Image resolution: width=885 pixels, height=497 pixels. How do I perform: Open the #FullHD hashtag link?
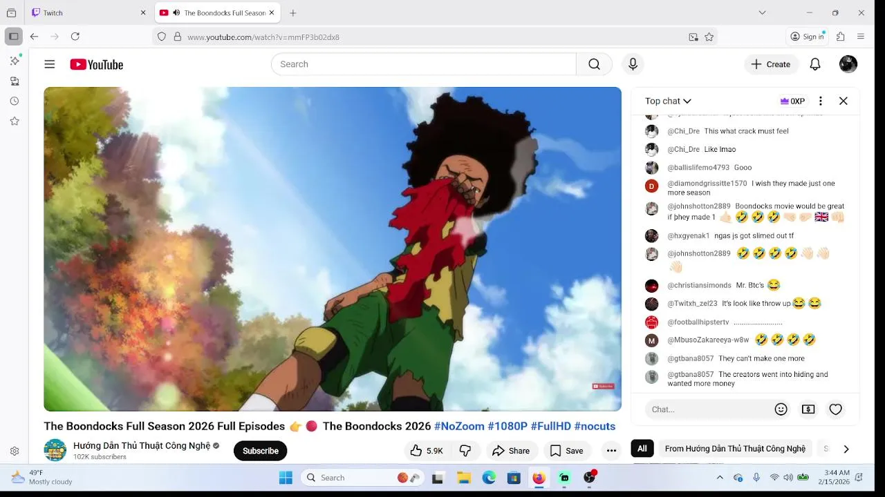point(551,426)
